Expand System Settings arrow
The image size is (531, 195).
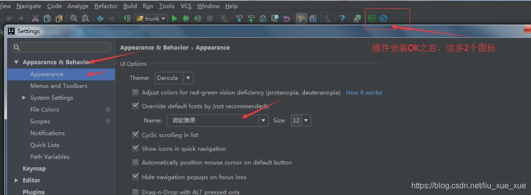click(24, 97)
